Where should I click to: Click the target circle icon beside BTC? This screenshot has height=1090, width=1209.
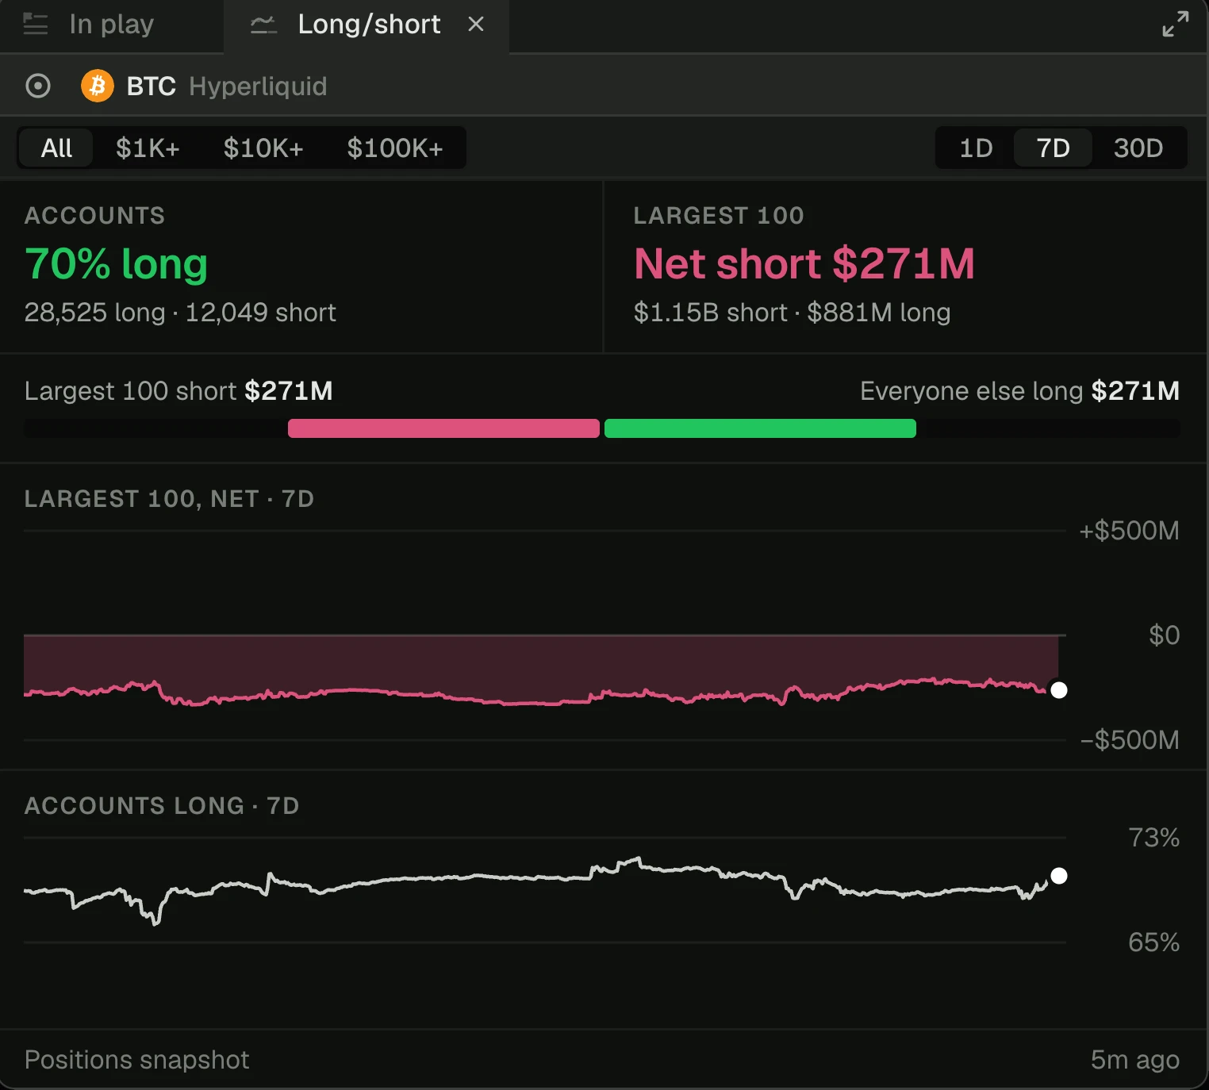click(x=38, y=86)
